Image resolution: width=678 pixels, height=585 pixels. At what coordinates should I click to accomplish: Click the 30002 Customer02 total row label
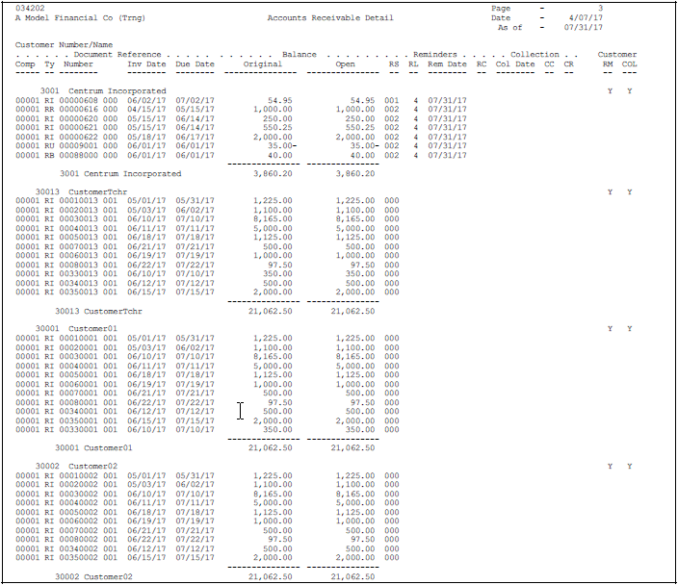93,576
